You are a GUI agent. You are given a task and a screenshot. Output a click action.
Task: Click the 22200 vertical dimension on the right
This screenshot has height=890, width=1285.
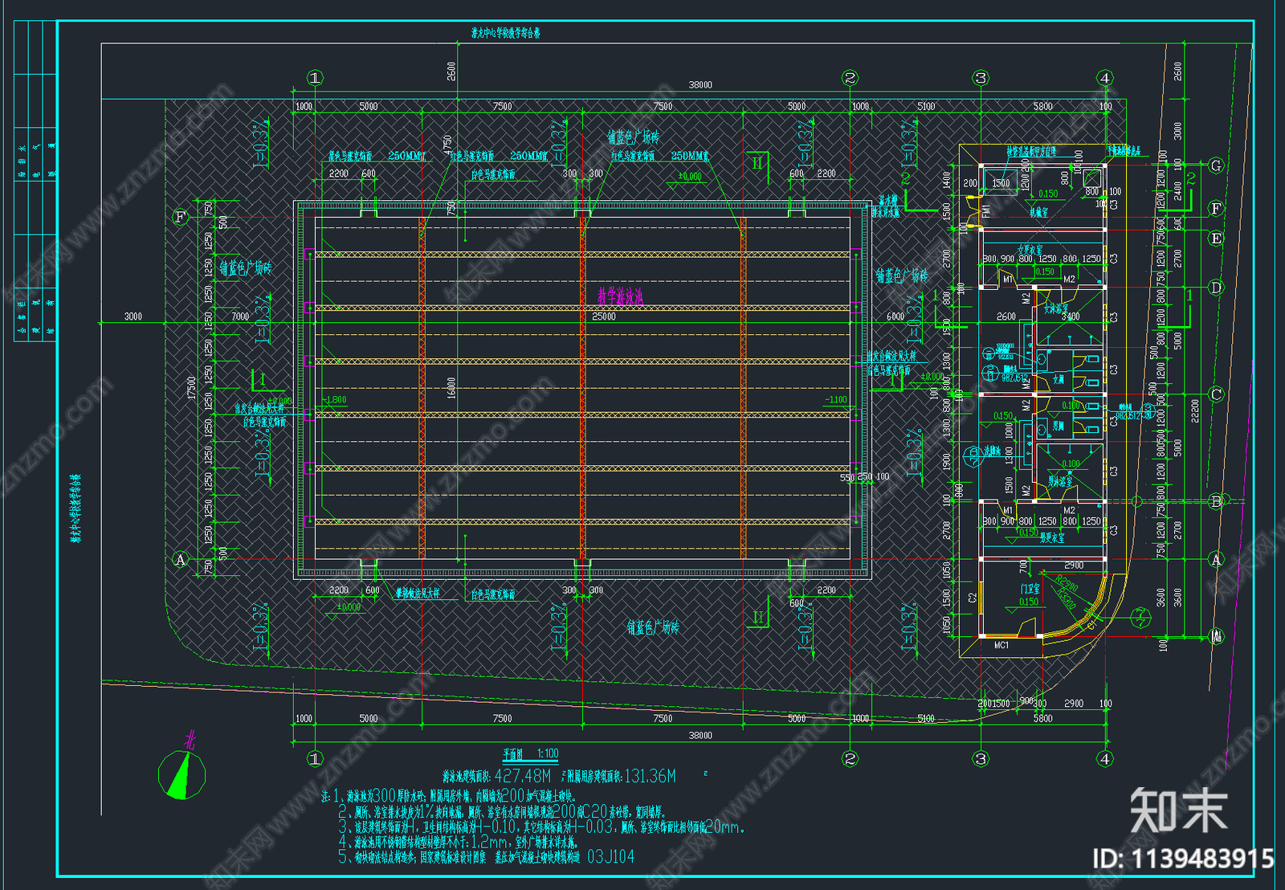point(1195,410)
